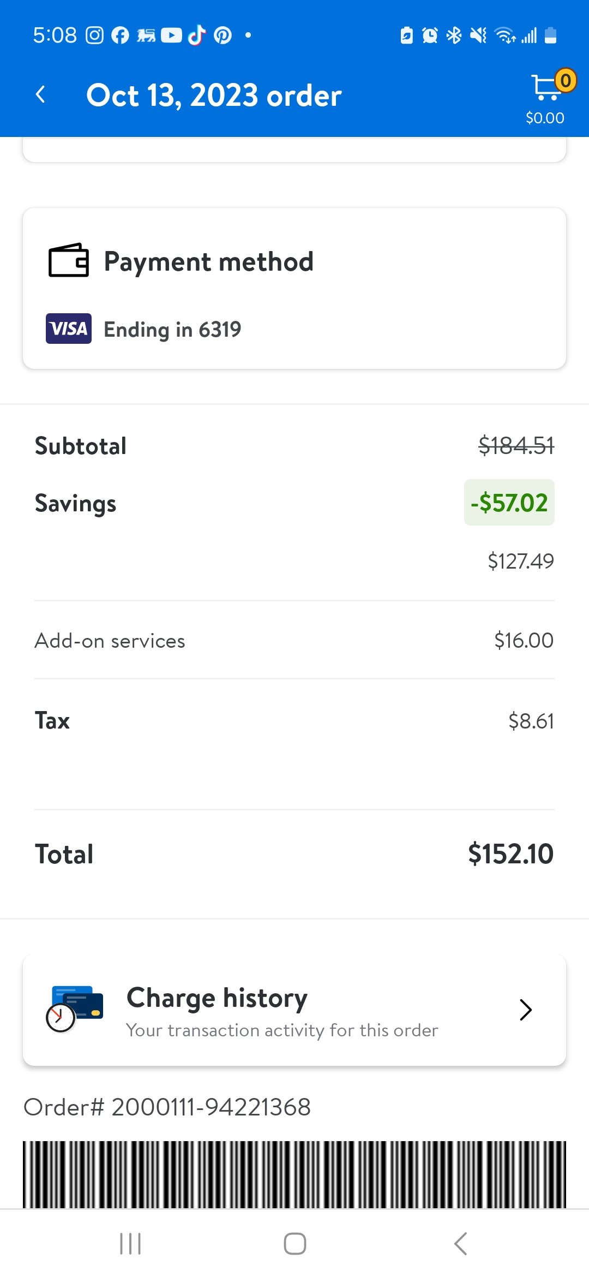Tap the Add-on services $16.00 row
This screenshot has height=1277, width=589.
[294, 640]
